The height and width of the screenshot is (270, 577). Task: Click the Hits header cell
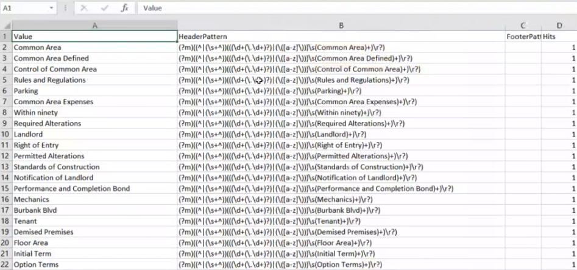[x=559, y=37]
